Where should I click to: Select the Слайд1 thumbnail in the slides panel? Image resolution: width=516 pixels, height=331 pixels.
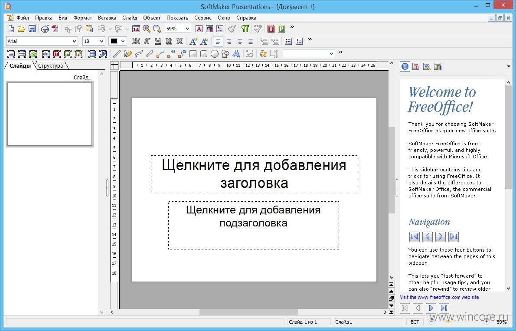pos(50,114)
